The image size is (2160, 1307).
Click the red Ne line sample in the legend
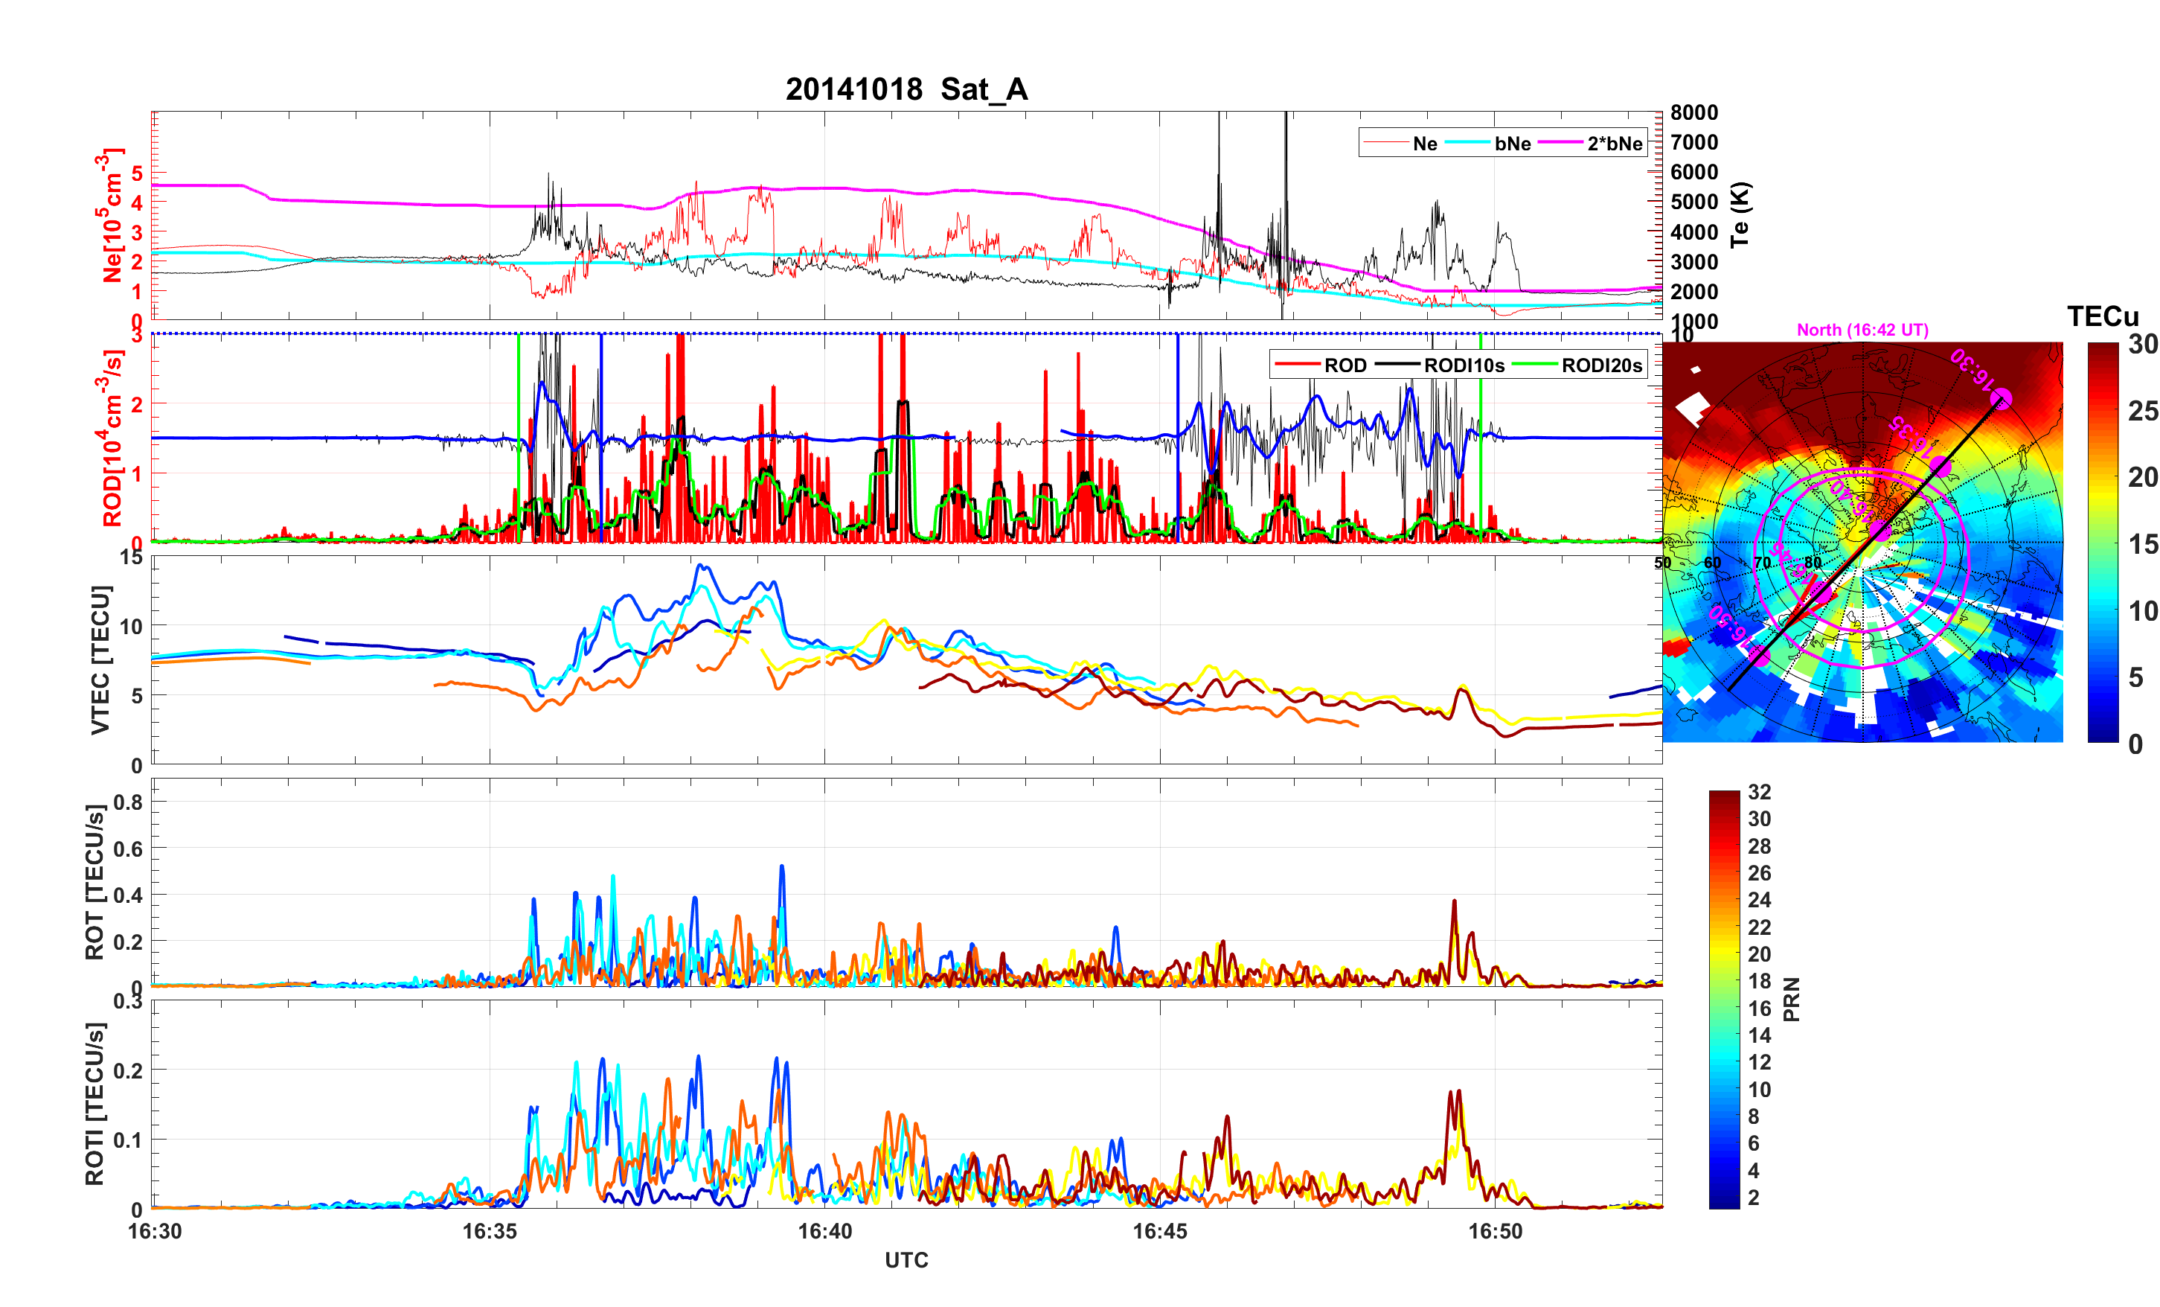[1385, 143]
